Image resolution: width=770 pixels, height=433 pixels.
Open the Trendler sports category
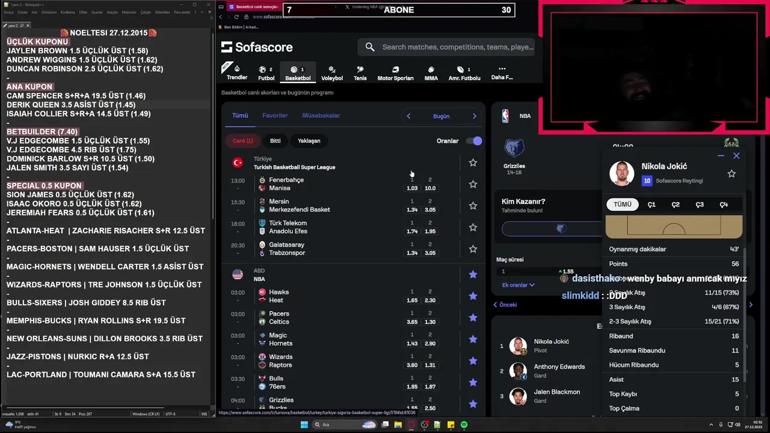pyautogui.click(x=236, y=73)
